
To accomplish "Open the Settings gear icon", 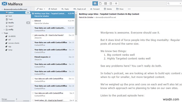I will coord(116,3).
